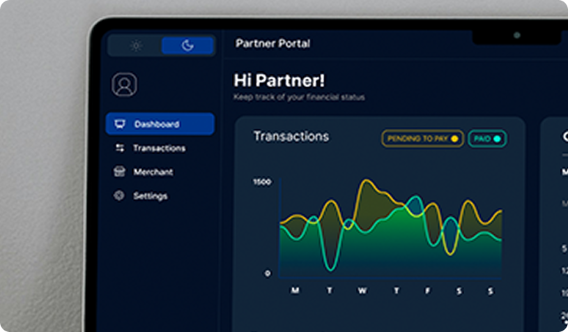Click the Dashboard monitor icon
Viewport: 568px width, 332px height.
(120, 124)
